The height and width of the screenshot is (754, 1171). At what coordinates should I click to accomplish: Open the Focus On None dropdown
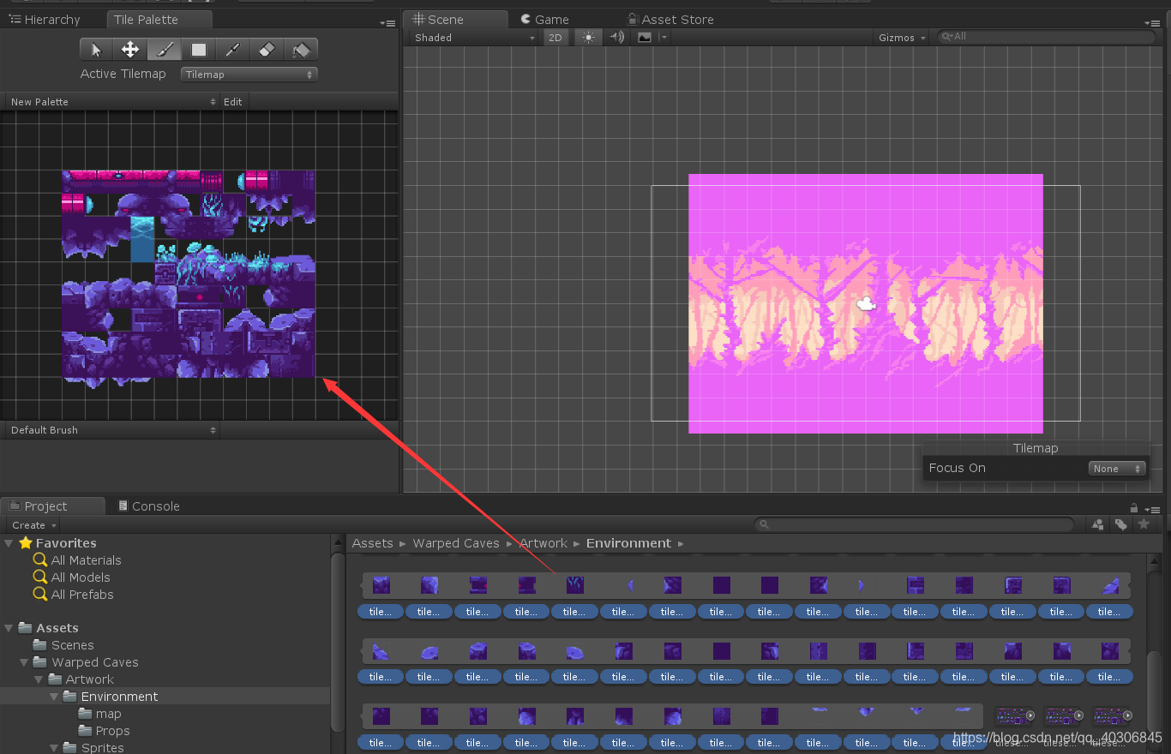(x=1117, y=469)
